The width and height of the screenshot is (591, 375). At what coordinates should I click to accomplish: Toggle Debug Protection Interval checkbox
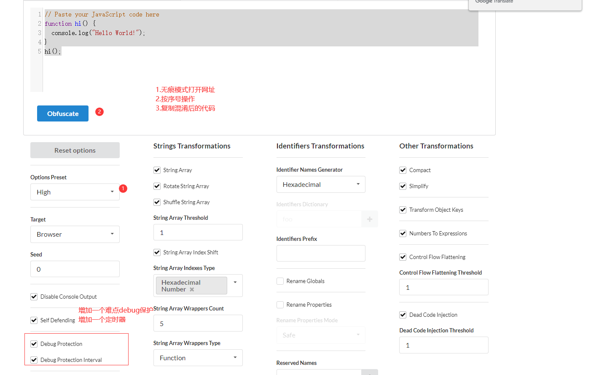tap(34, 360)
